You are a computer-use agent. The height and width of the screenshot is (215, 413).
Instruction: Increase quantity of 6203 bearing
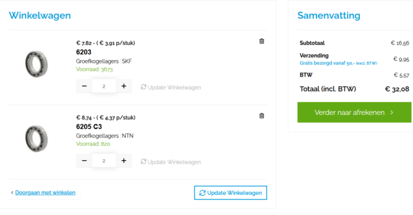pos(124,86)
